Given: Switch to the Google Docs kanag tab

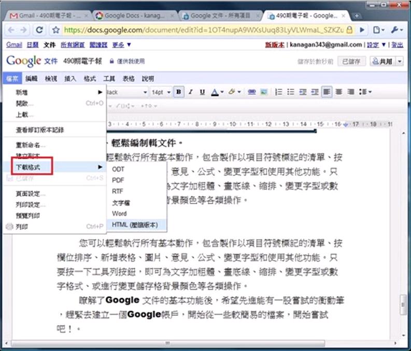Looking at the screenshot, I should [x=135, y=16].
